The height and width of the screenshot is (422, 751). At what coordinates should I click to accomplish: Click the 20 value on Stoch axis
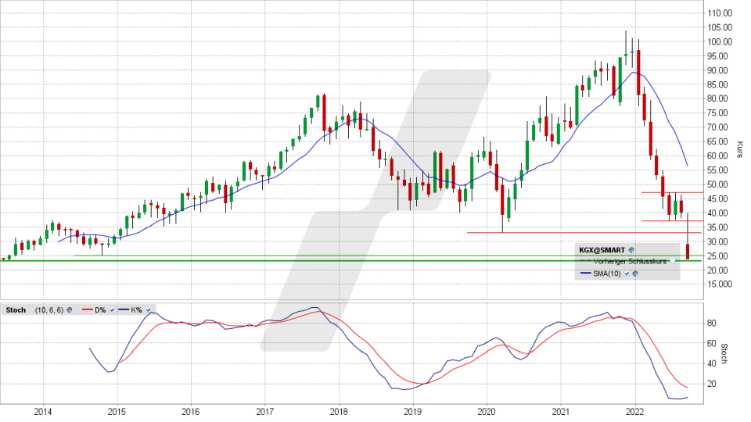coord(712,384)
